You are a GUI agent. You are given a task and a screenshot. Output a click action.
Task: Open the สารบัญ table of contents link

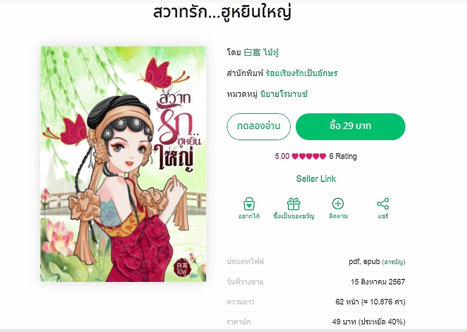[x=393, y=262]
